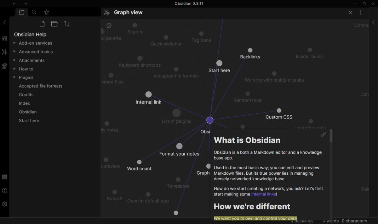Viewport: 378px width, 224px height.
Task: Expand the right sidebar with the arrow
Action: click(374, 22)
